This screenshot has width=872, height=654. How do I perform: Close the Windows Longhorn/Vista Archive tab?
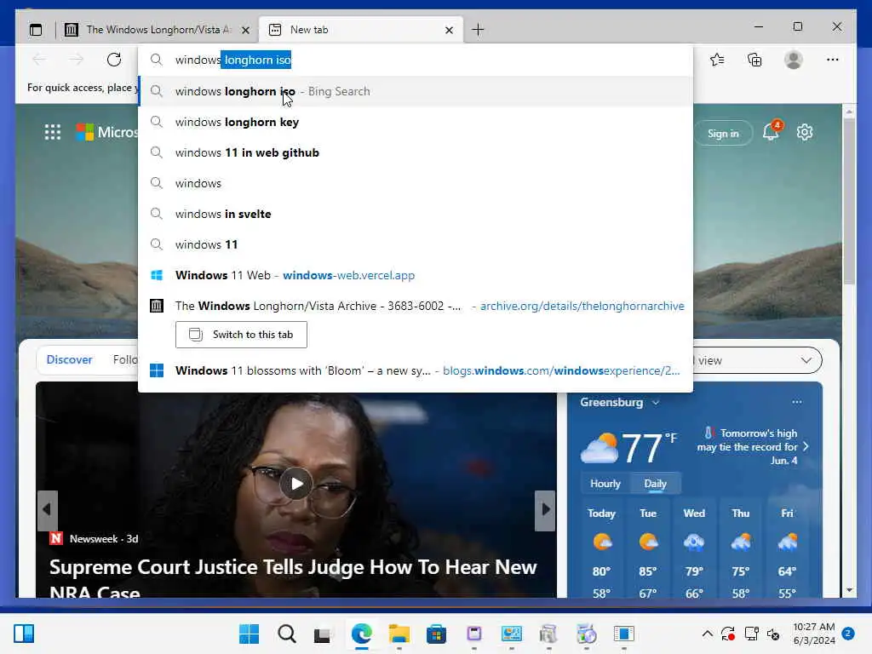point(245,30)
